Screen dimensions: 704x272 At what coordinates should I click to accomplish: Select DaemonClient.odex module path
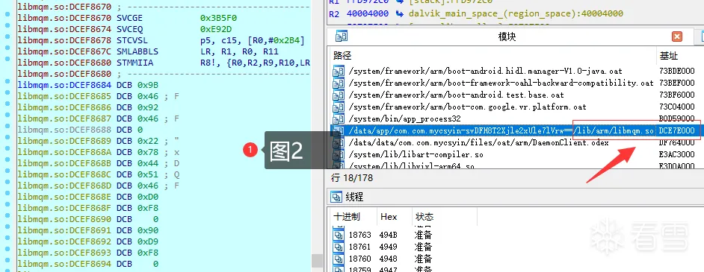478,143
